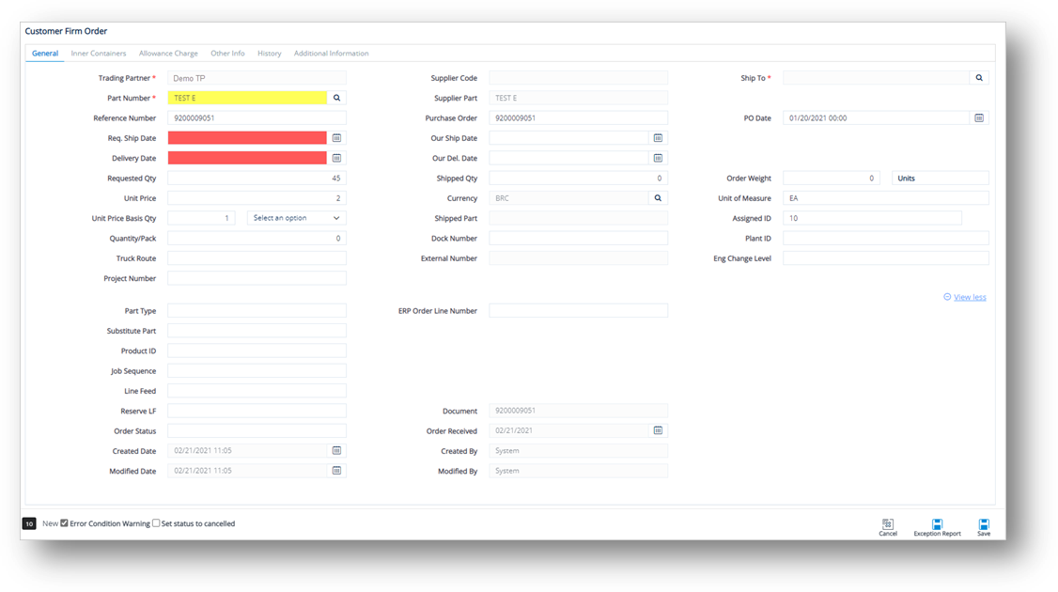Open the Exception Report
Viewport: 1058px width, 592px height.
pyautogui.click(x=937, y=527)
